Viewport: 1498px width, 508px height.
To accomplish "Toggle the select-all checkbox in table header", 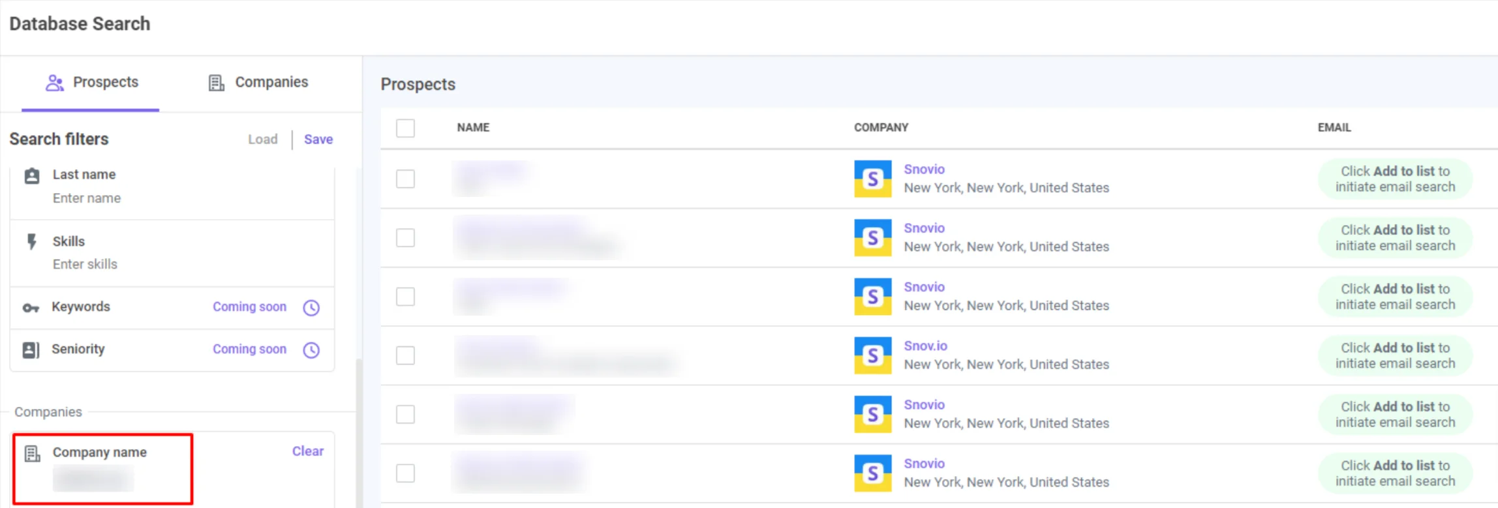I will [405, 128].
